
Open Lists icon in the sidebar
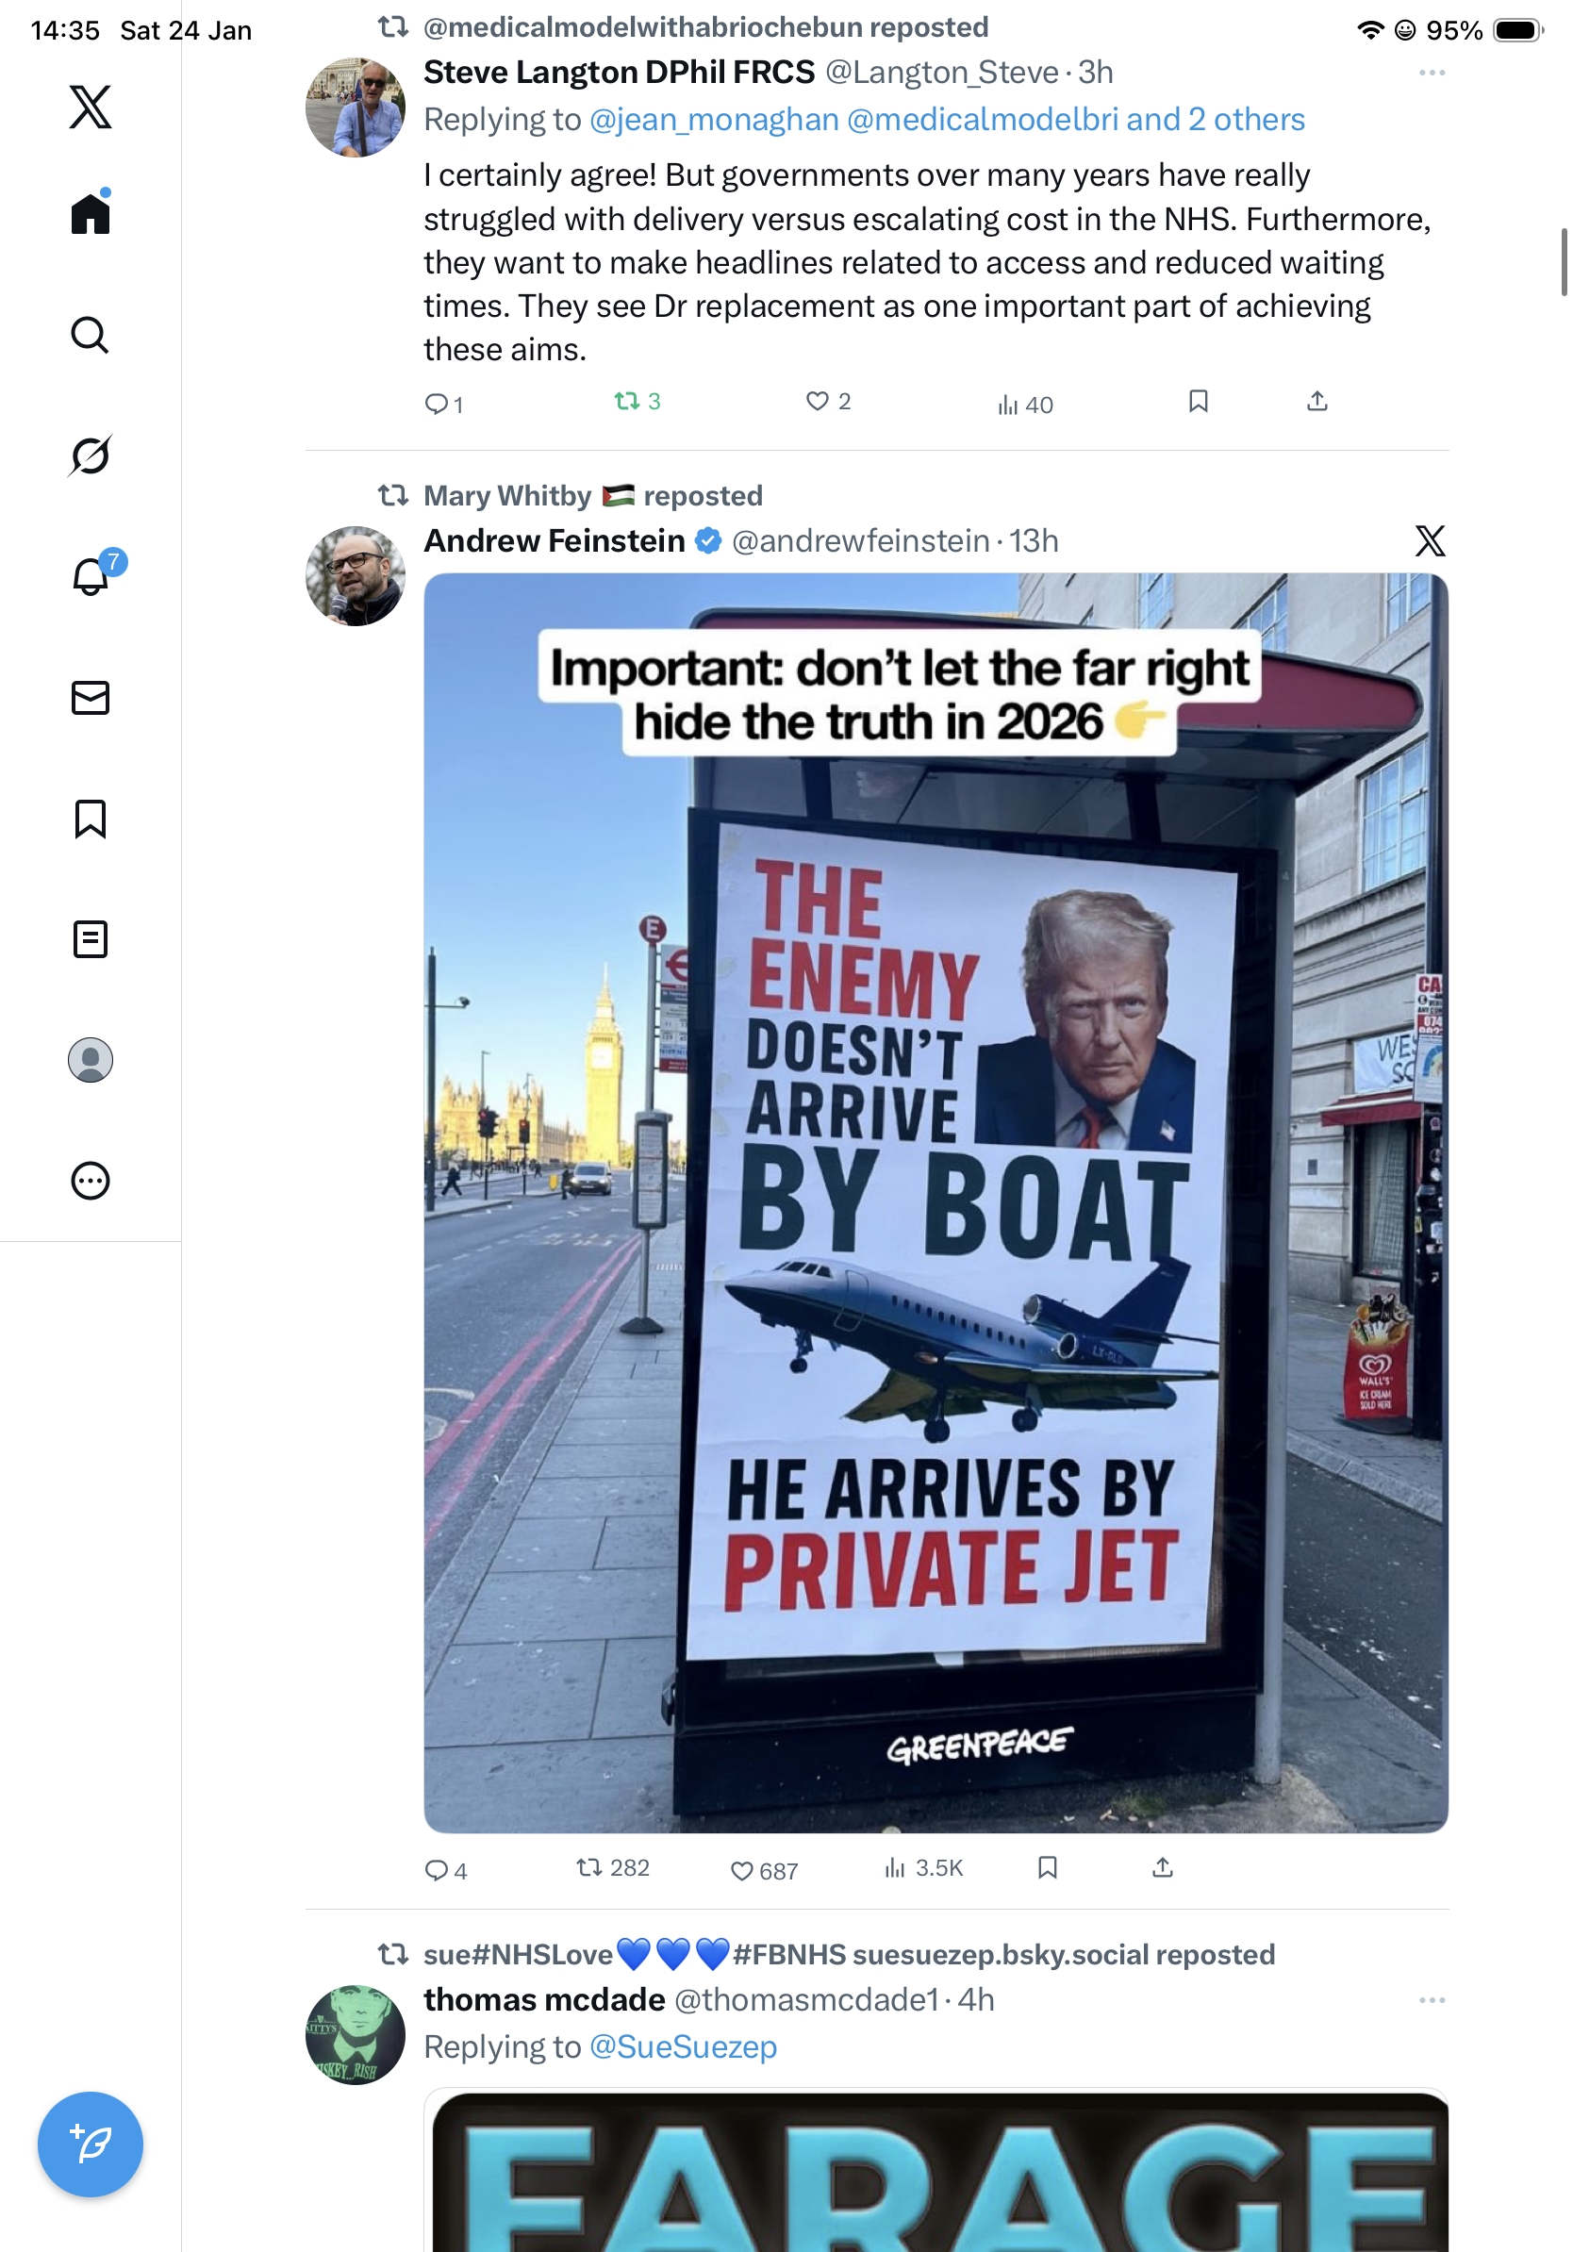pos(91,938)
